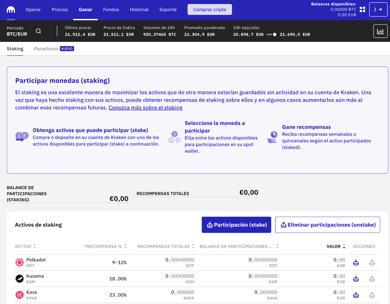Select the Kava asset name
Viewport: 390px width, 304px height.
pos(32,292)
